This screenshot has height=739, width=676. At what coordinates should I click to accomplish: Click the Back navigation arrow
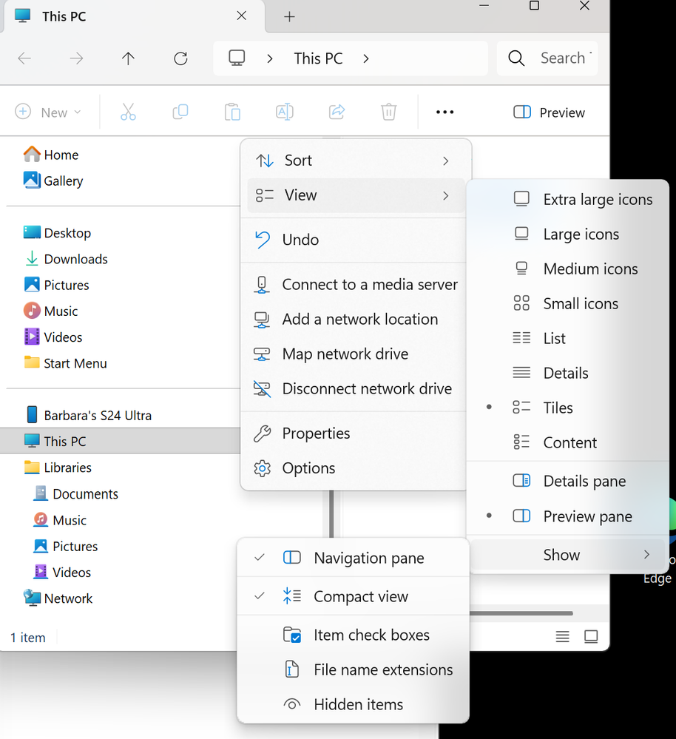[x=24, y=58]
